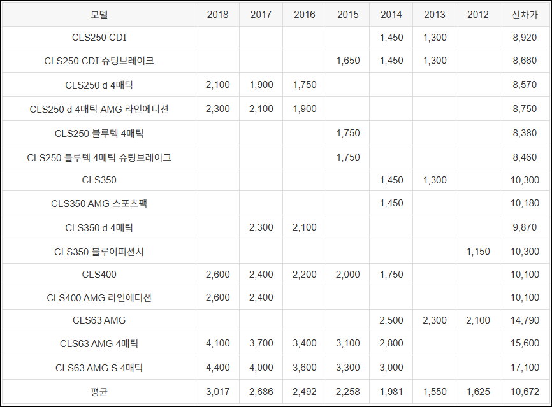Select the CLS250 CDI 슈팅브레이크 row label
Screen dimensions: 552x407
pyautogui.click(x=99, y=61)
